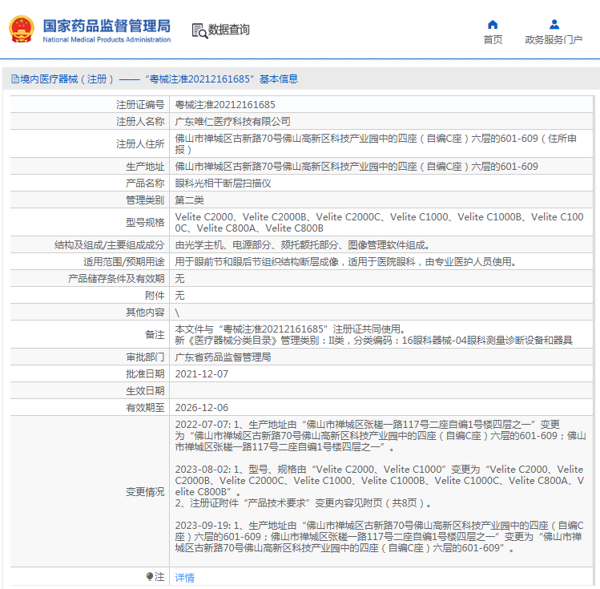Click 型号规格 label
This screenshot has height=589, width=600.
tap(145, 222)
